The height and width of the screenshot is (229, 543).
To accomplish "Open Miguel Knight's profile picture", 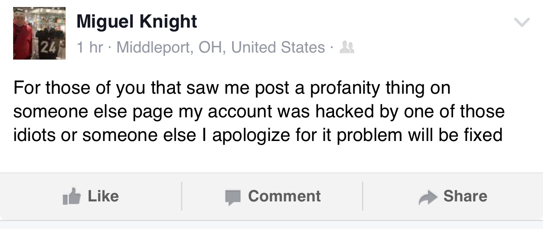I will point(39,33).
